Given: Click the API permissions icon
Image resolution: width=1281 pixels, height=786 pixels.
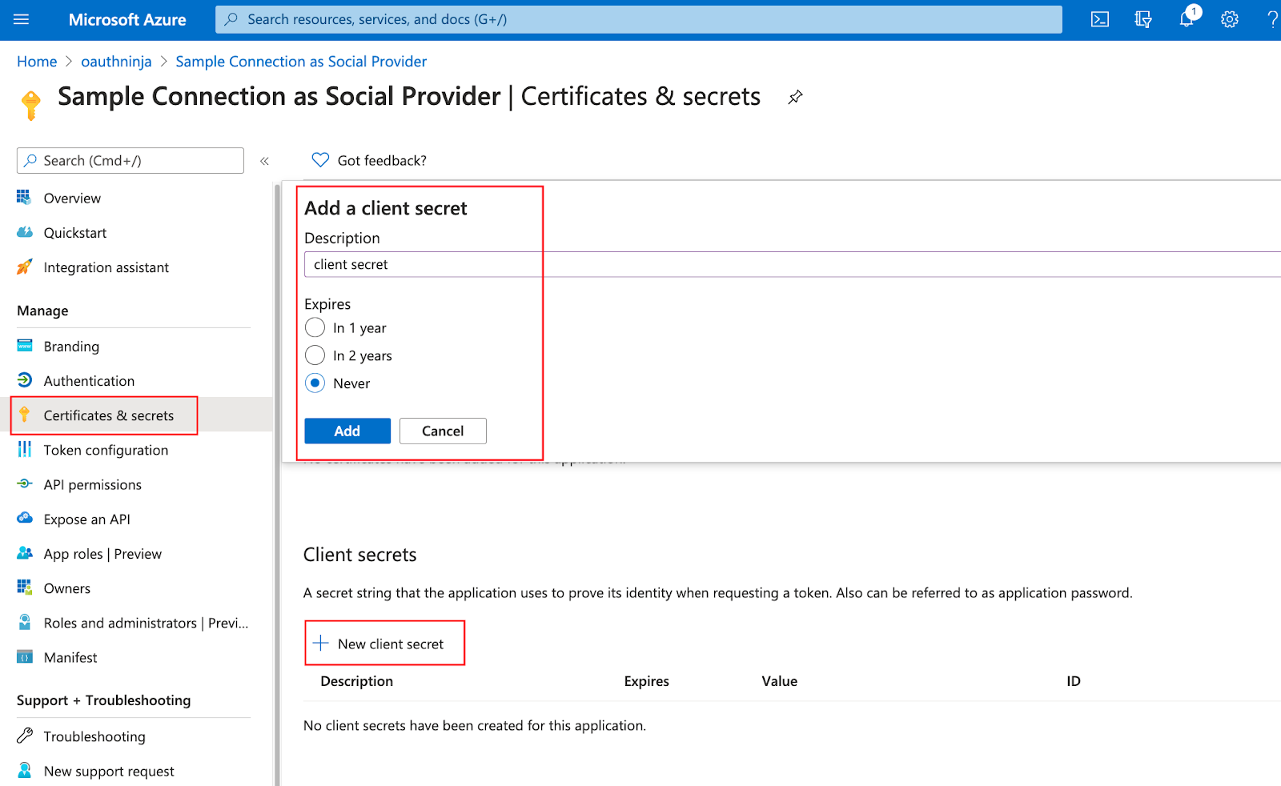Looking at the screenshot, I should pyautogui.click(x=25, y=483).
